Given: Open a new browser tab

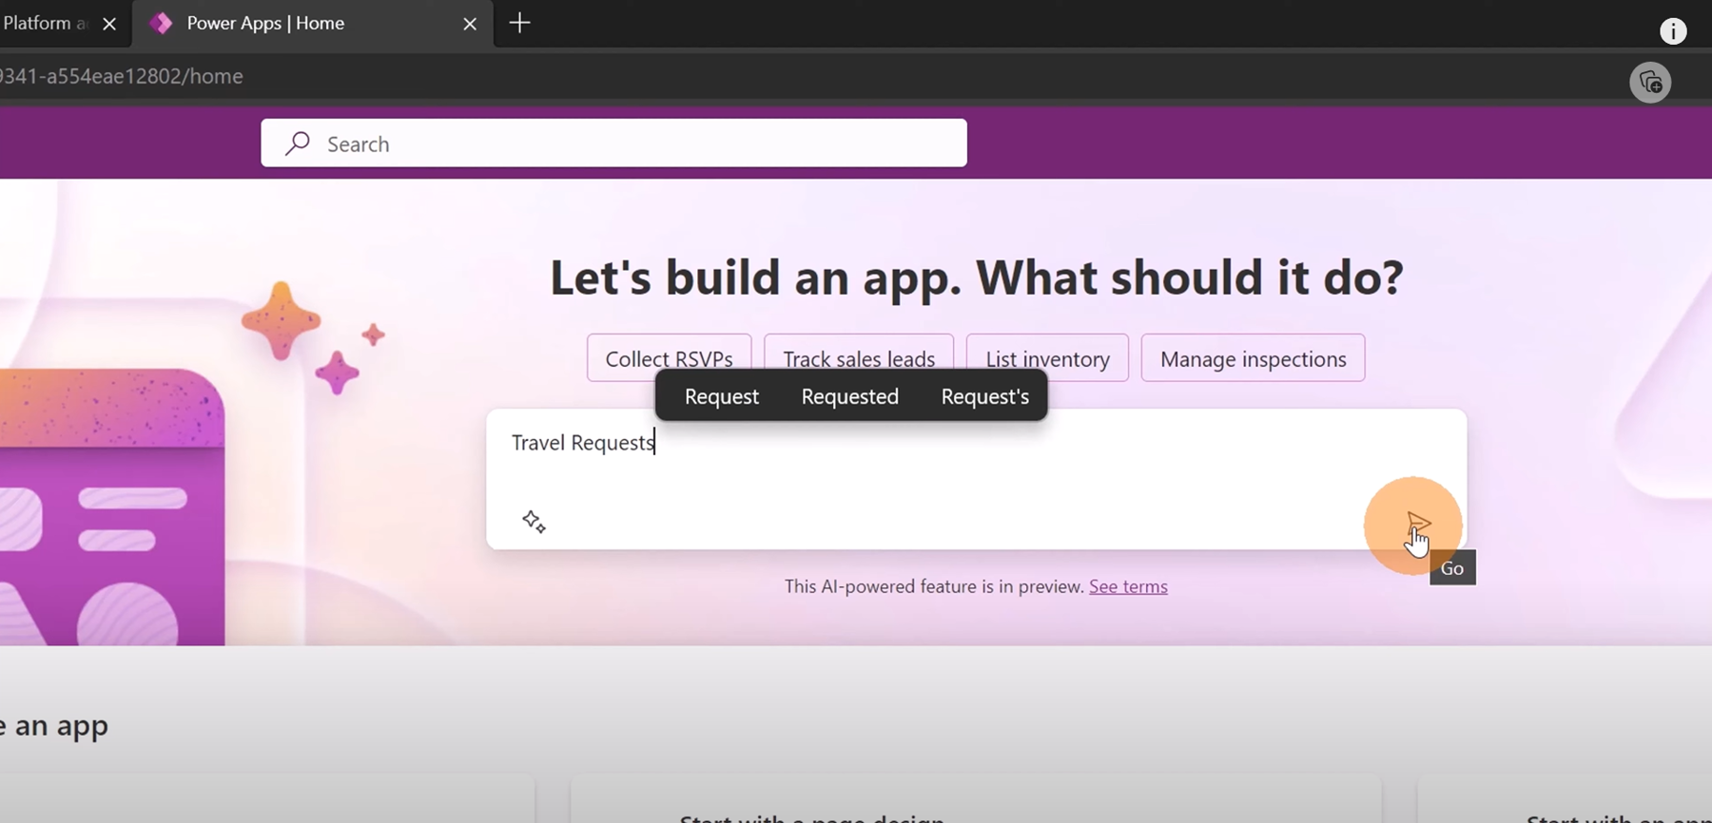Looking at the screenshot, I should 519,24.
